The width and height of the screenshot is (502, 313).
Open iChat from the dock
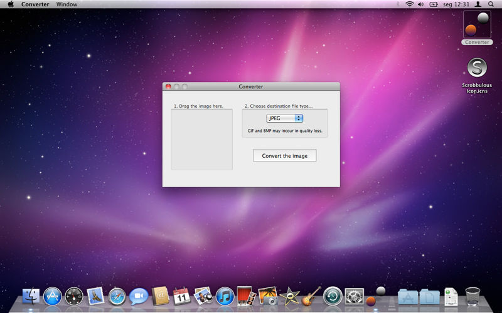tap(139, 296)
